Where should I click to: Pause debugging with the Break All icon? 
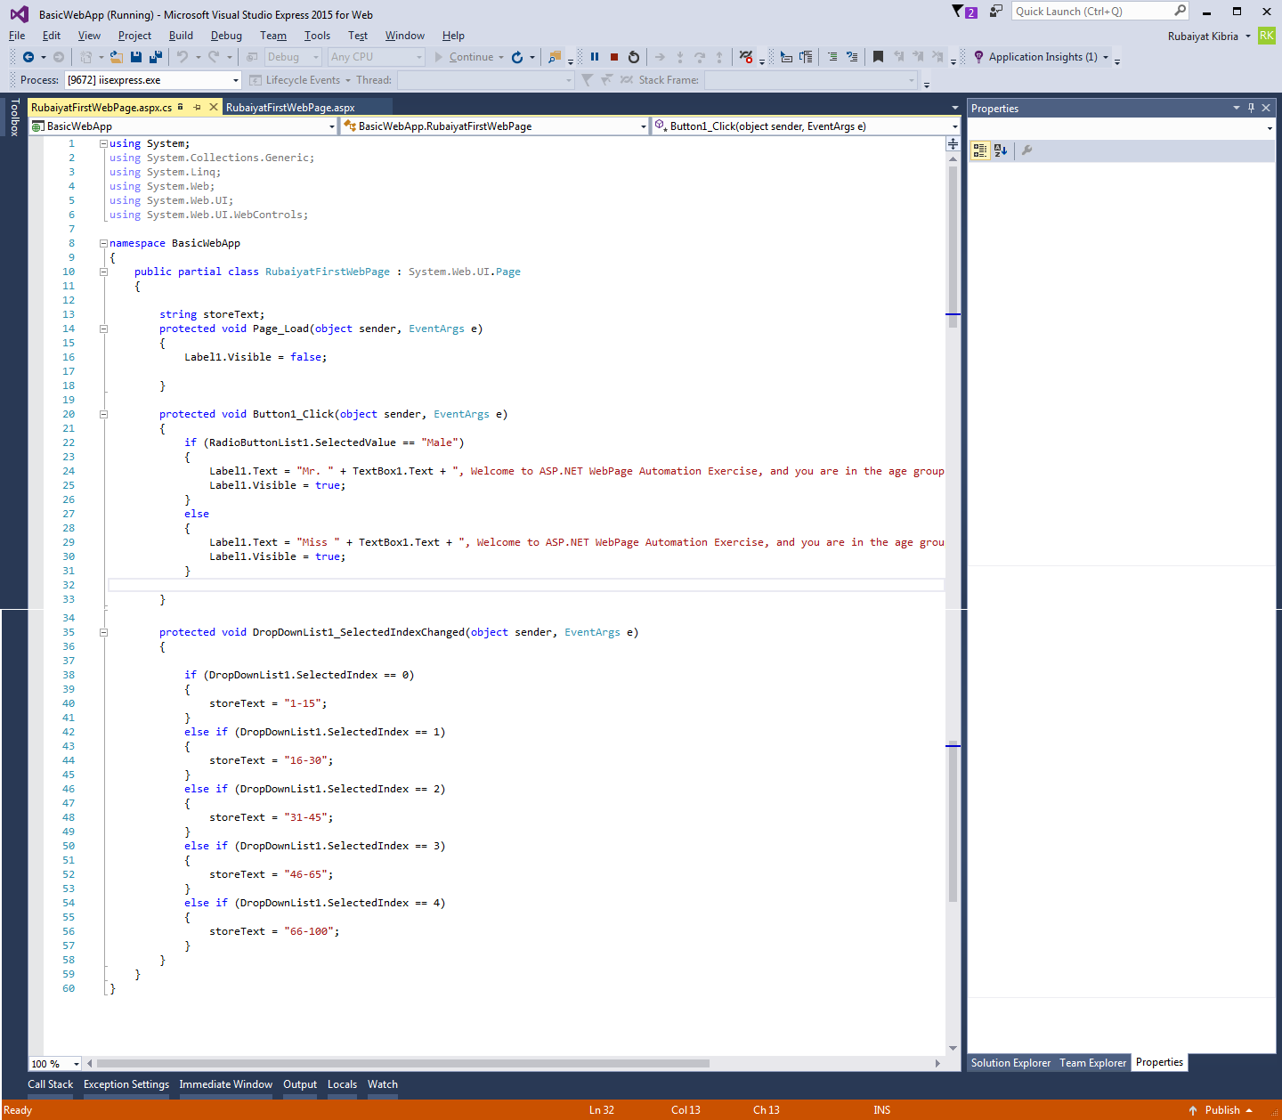(595, 57)
